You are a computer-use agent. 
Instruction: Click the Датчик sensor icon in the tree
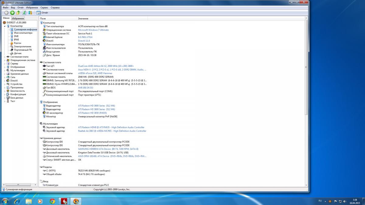point(12,53)
